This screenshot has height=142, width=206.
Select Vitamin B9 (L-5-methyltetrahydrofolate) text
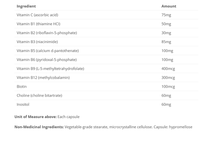tap(50, 68)
